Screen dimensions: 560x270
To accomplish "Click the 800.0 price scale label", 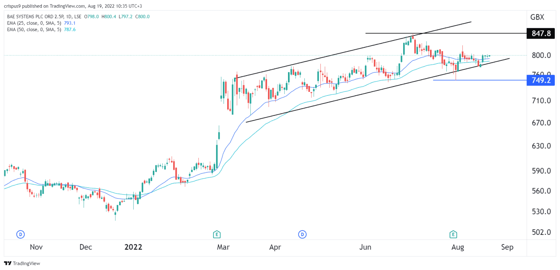I will click(538, 56).
